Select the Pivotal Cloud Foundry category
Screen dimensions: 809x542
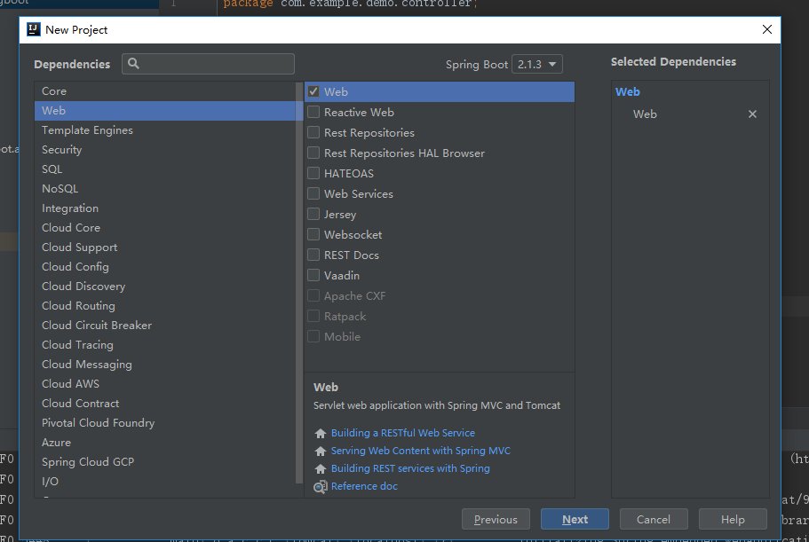click(x=165, y=423)
